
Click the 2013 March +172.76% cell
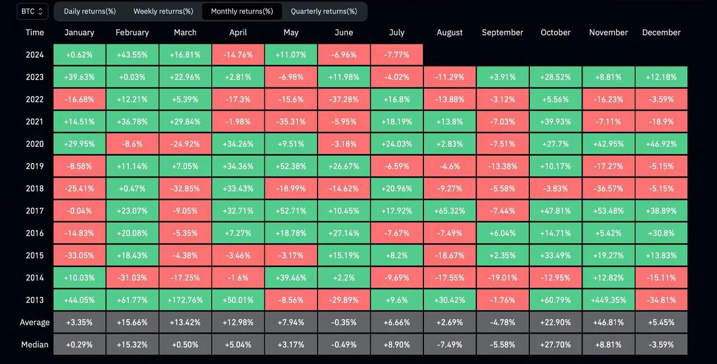[185, 300]
